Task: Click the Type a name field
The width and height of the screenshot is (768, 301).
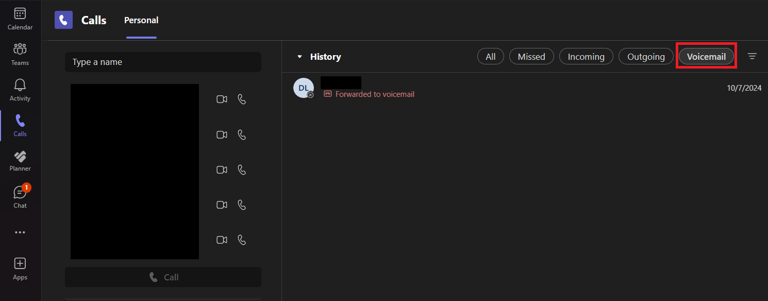Action: [163, 62]
